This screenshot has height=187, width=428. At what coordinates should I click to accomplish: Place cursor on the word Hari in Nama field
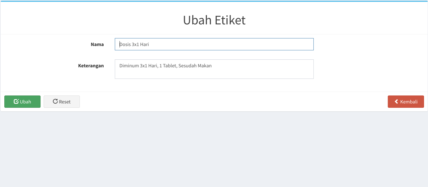tap(144, 44)
